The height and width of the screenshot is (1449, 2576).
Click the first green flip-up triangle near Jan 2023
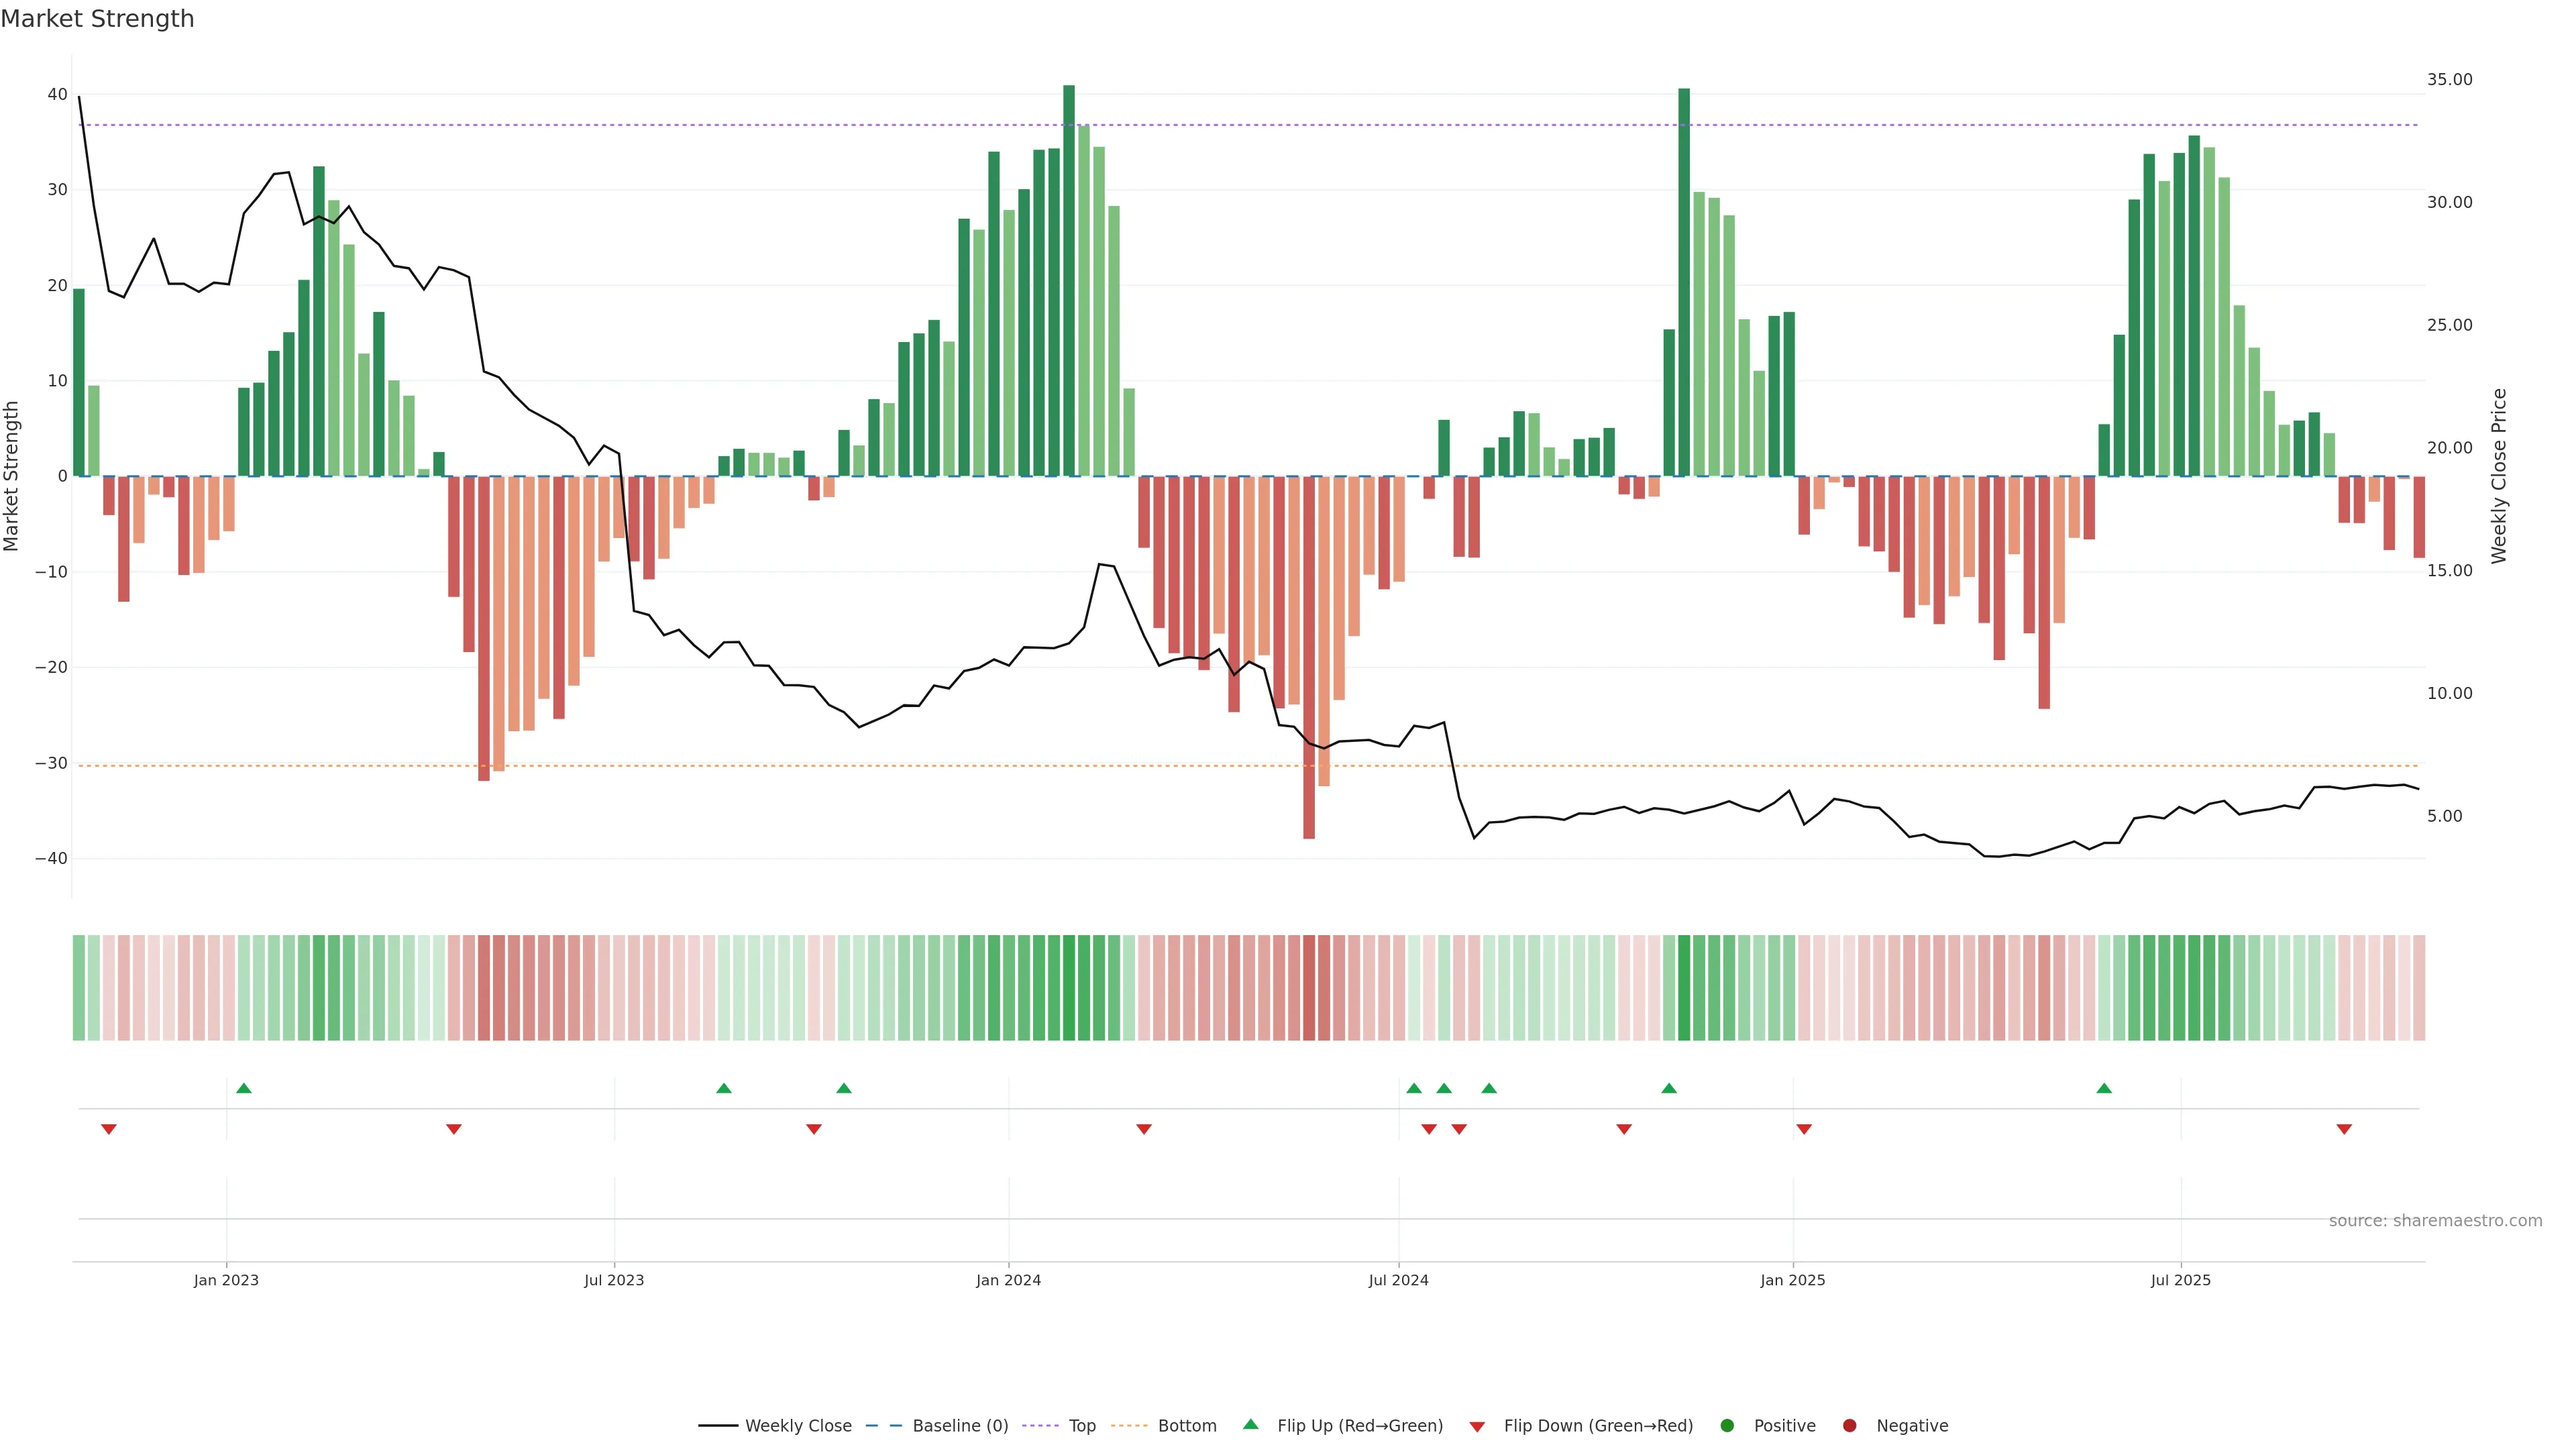pos(244,1088)
